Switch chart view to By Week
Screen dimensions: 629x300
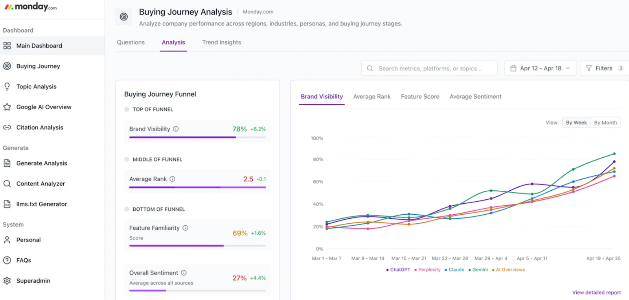click(576, 123)
